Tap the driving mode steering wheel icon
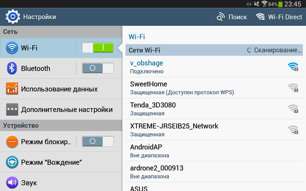The height and width of the screenshot is (191, 306). pyautogui.click(x=12, y=162)
